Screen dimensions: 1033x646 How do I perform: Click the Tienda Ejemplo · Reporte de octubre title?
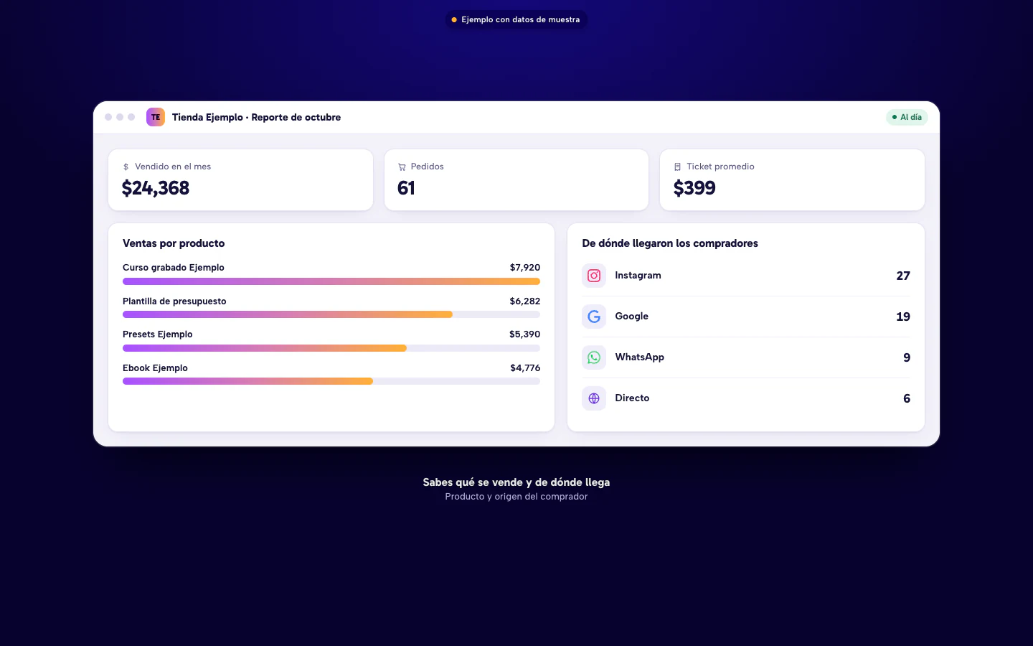pyautogui.click(x=256, y=117)
